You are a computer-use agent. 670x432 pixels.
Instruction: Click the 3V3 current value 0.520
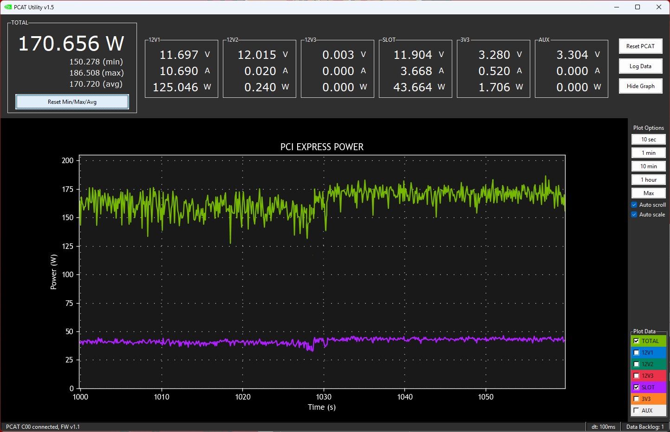coord(494,71)
